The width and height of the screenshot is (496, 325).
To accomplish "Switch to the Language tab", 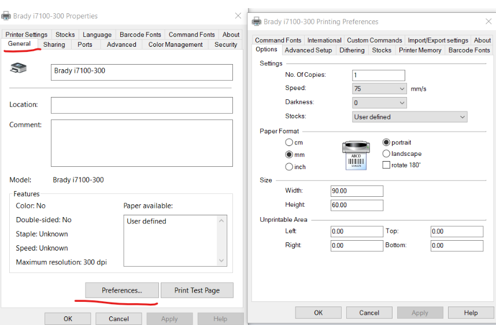I will (x=97, y=35).
